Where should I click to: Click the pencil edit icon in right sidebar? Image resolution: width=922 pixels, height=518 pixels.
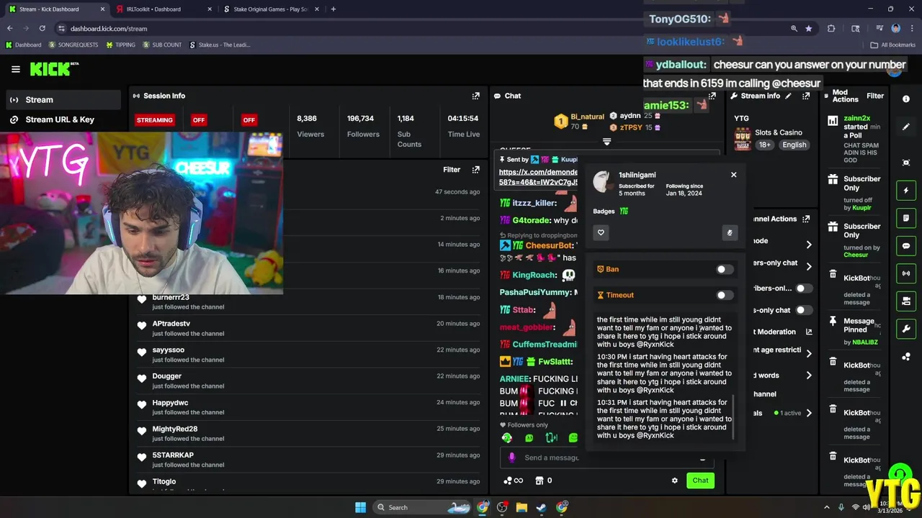[x=906, y=127]
